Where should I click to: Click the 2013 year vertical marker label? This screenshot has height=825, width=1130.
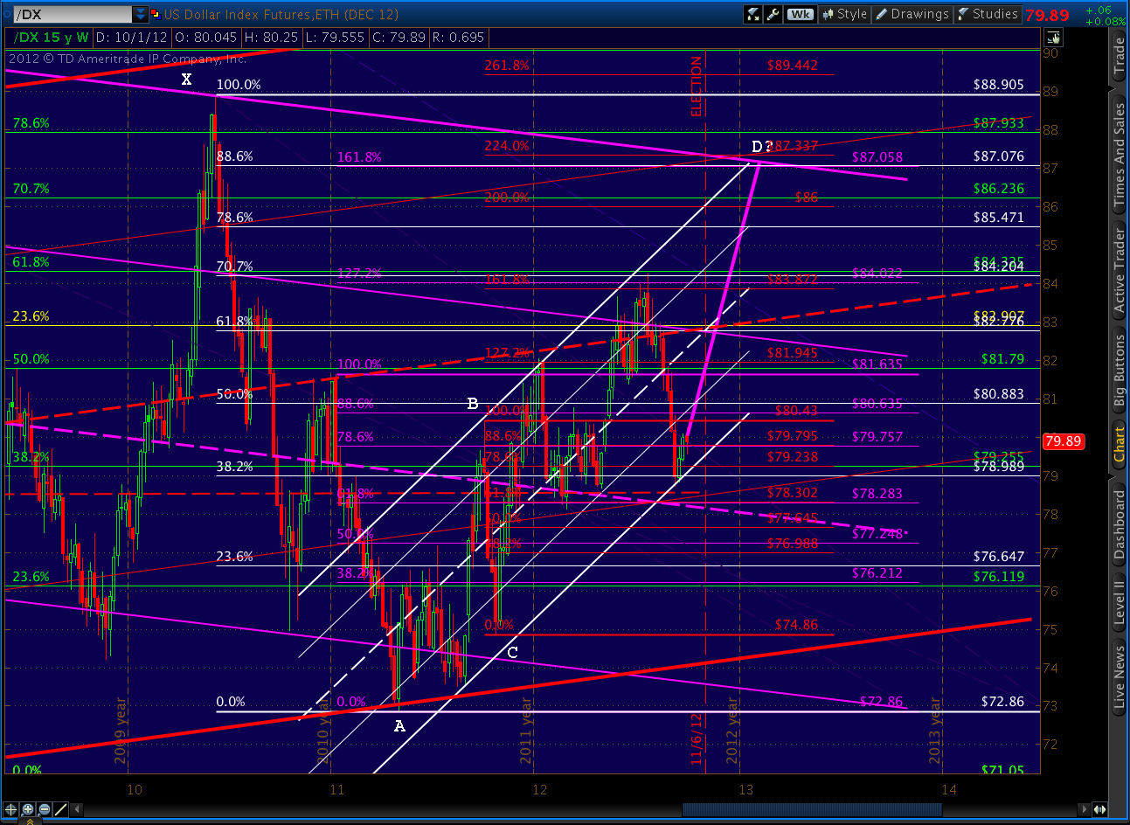point(935,731)
